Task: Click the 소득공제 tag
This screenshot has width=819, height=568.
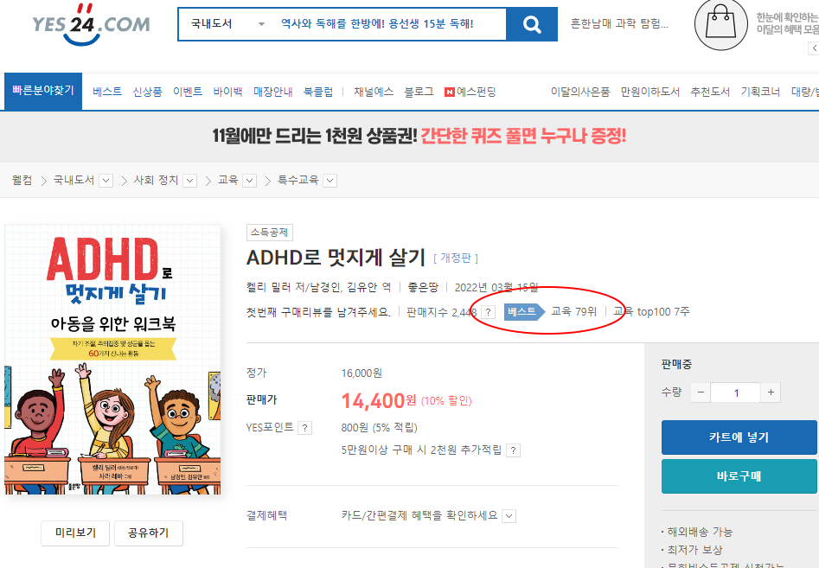Action: 270,233
